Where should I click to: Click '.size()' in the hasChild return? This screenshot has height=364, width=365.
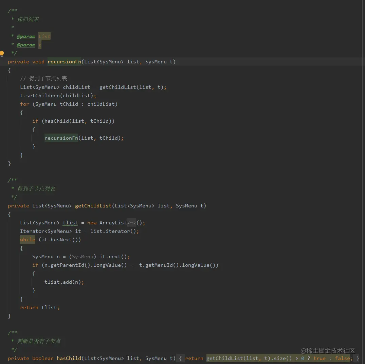281,358
